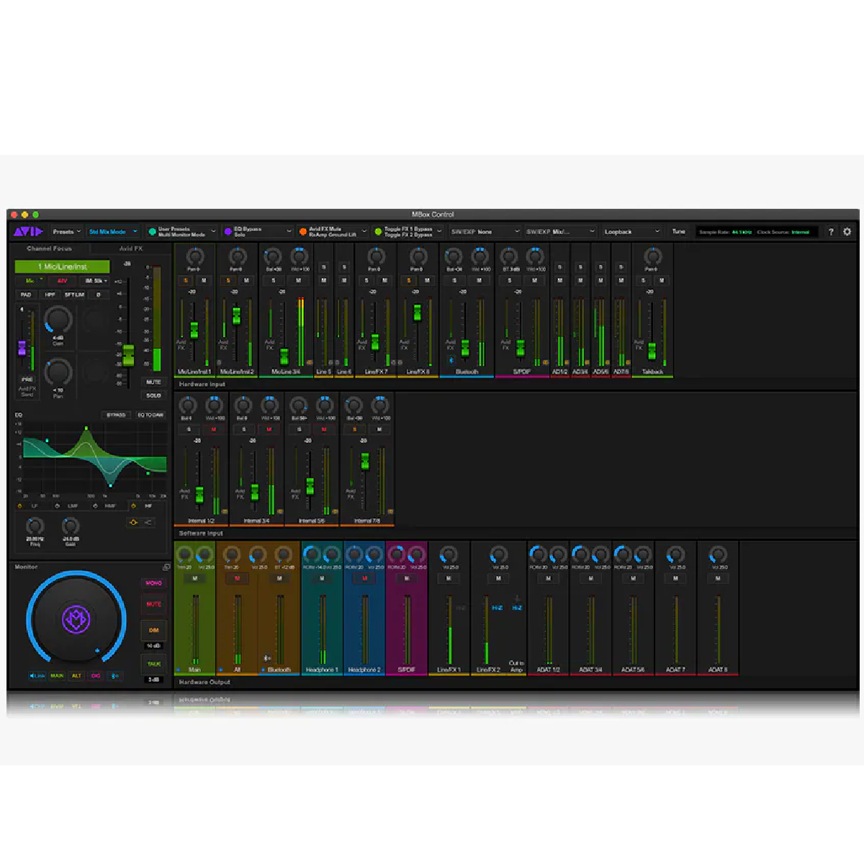Click the EQ Gain knob
This screenshot has width=864, height=864.
(x=71, y=526)
